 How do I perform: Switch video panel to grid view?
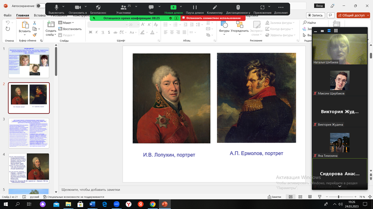tap(336, 31)
